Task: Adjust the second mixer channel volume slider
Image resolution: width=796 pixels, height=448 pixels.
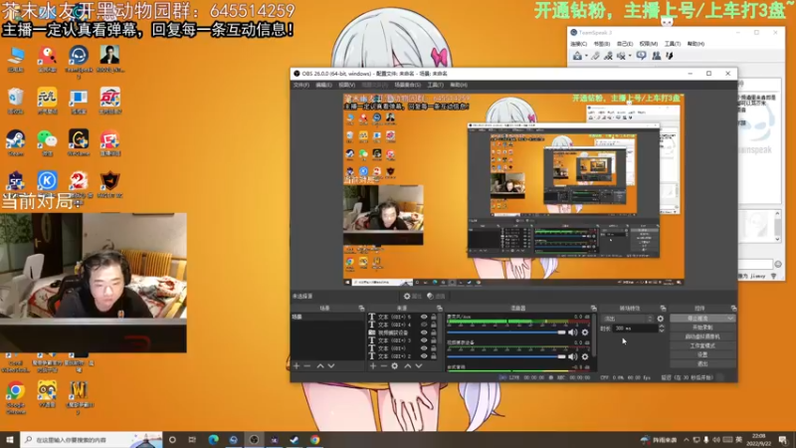Action: pyautogui.click(x=506, y=356)
